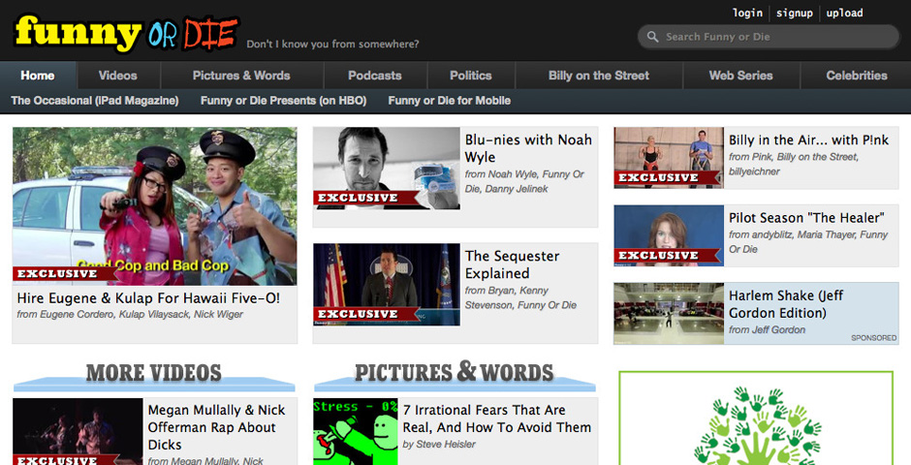Open Billy in the Air thumbnail
The image size is (911, 465).
tap(669, 157)
